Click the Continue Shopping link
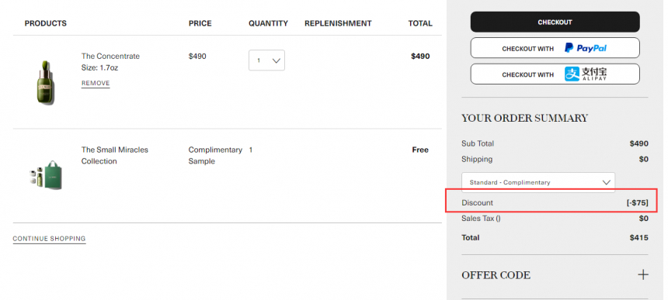Viewport: 668px width, 300px height. coord(49,239)
